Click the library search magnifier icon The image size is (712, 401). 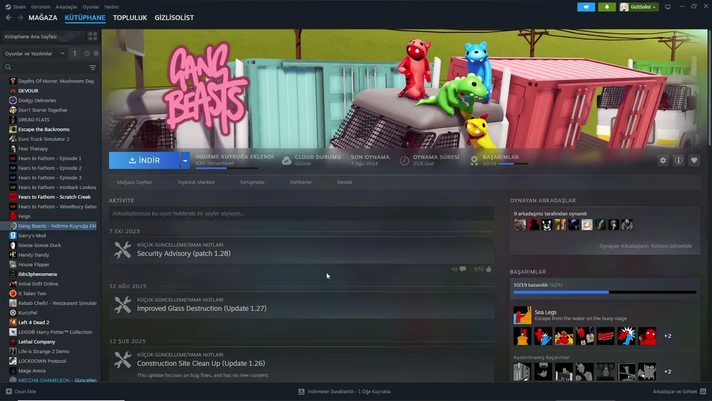[8, 67]
